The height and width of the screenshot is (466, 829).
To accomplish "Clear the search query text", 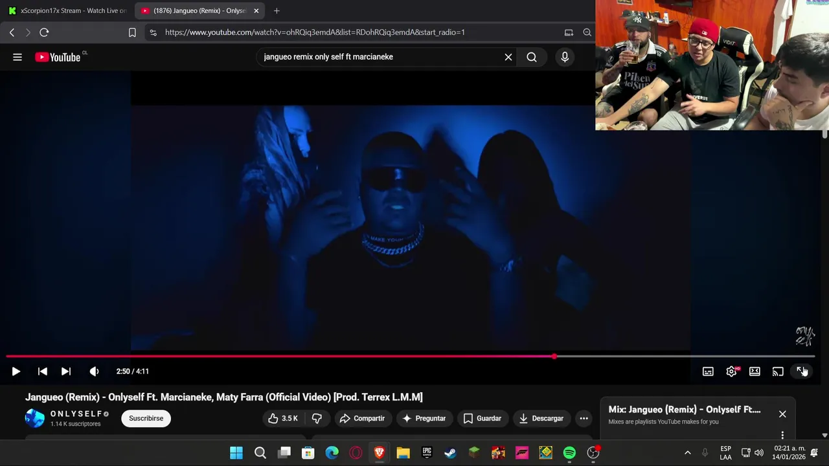I will click(508, 57).
